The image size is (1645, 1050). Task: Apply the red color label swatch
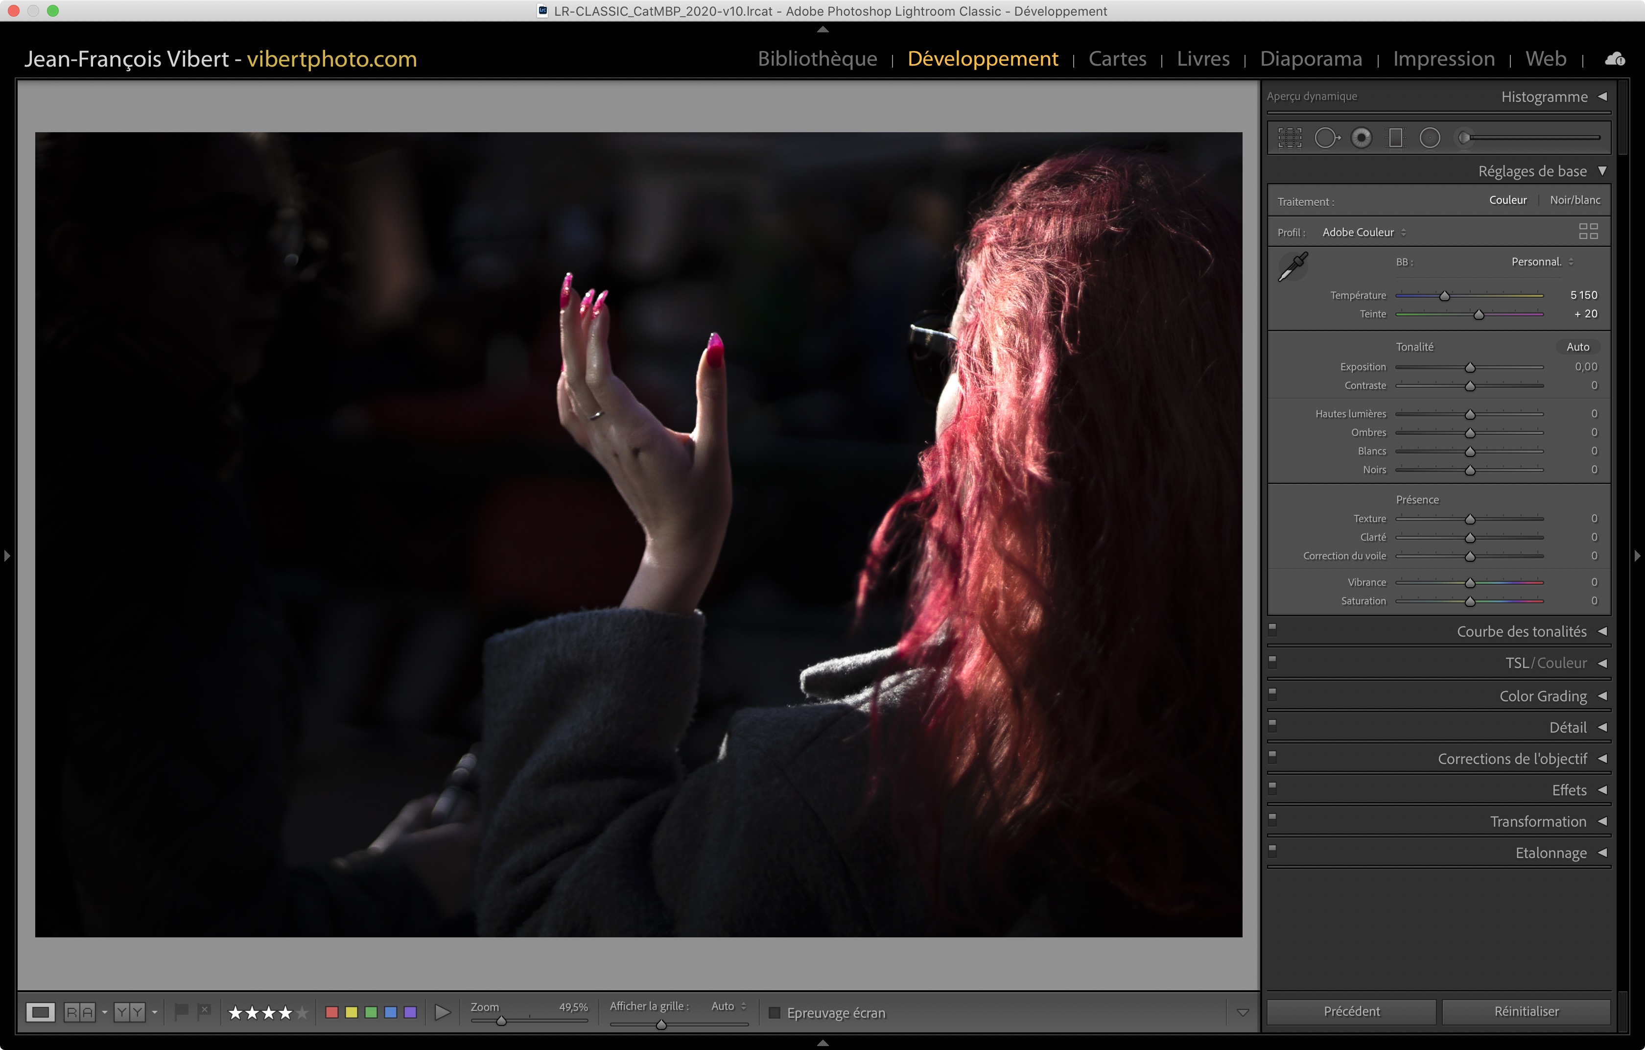[x=332, y=1012]
